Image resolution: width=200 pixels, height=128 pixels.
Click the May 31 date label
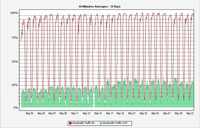(190, 113)
